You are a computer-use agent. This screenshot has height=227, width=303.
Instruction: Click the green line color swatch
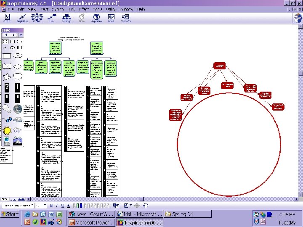pos(77,206)
